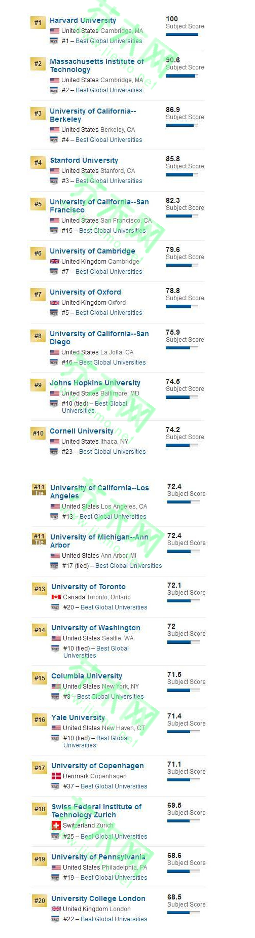Screen dimensions: 255x938
Task: Open the University of Toronto link
Action: coord(88,587)
